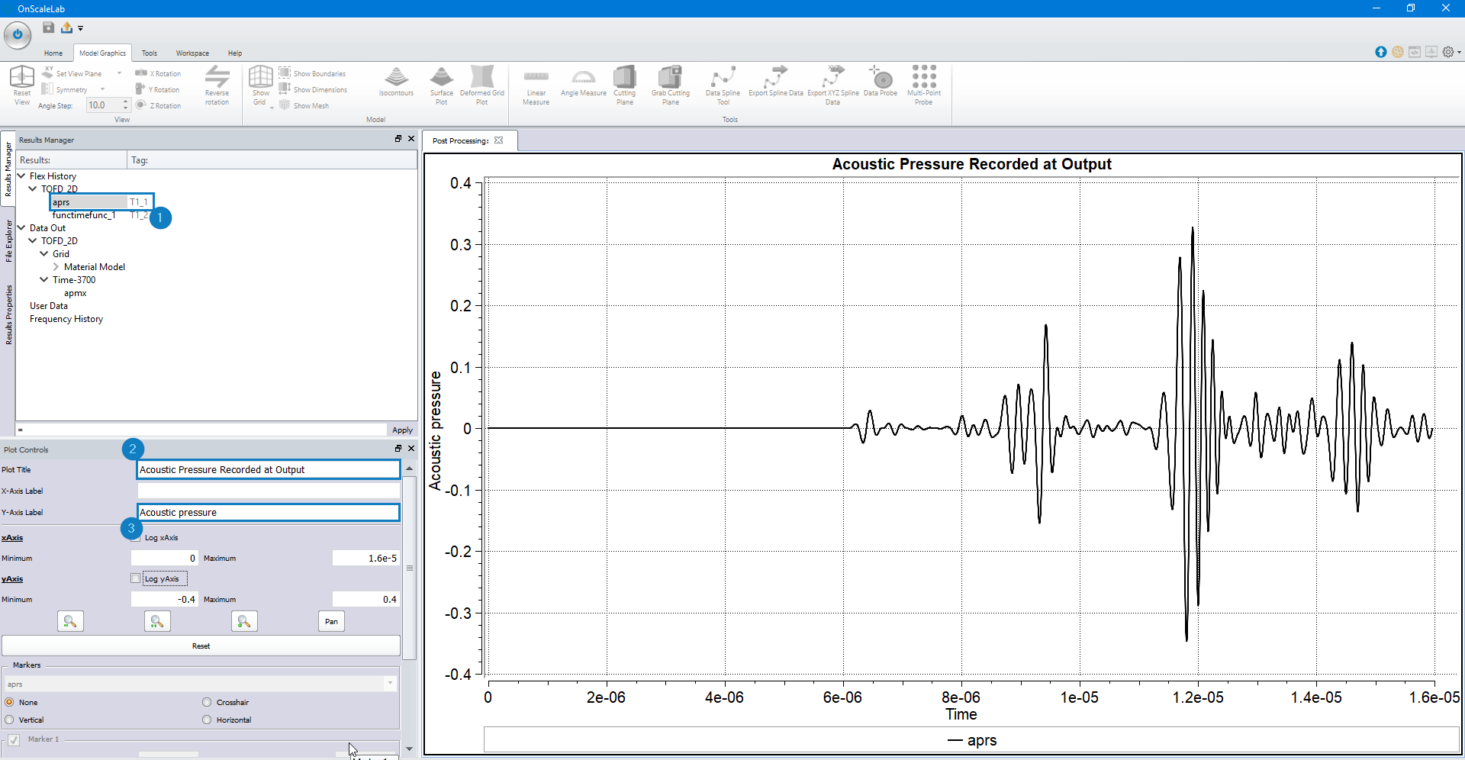Image resolution: width=1465 pixels, height=760 pixels.
Task: Select the Multi-Point Probe tool
Action: coord(923,85)
